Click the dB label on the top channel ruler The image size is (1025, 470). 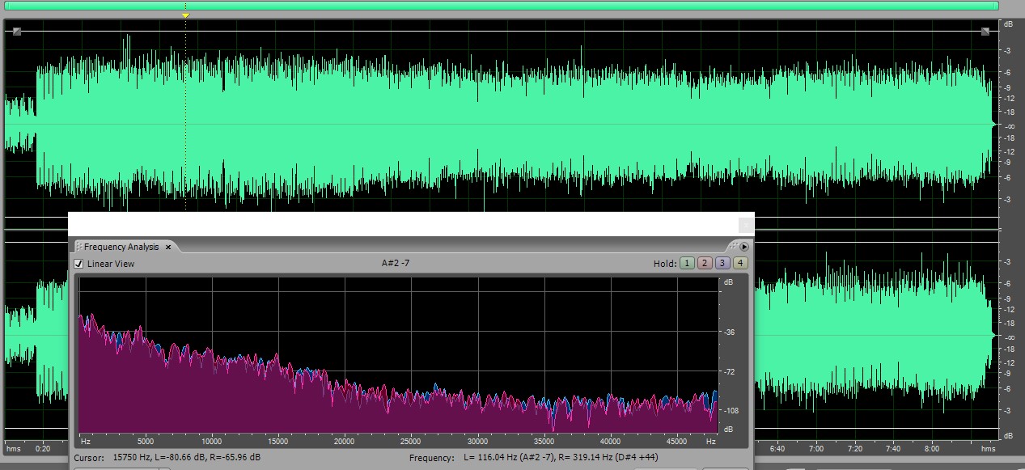click(1008, 24)
